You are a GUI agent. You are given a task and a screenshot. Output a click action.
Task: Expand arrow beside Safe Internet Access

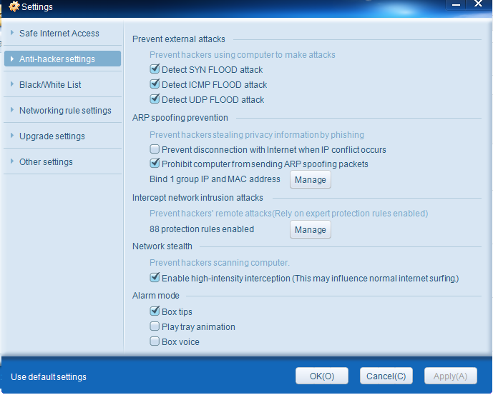coord(12,33)
